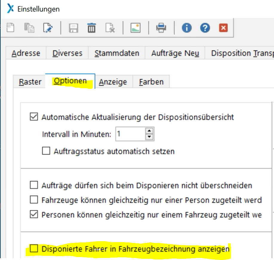Open help with the question mark icon
274x260 pixels.
205,28
